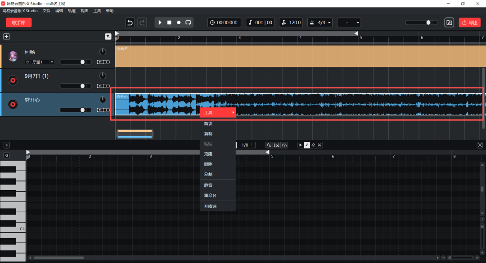Choose 分割 from the context menu
Image resolution: width=486 pixels, height=263 pixels.
point(208,174)
